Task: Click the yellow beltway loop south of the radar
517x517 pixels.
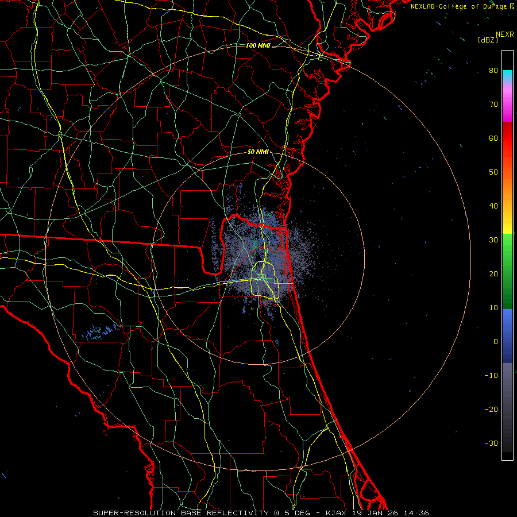Action: click(265, 280)
